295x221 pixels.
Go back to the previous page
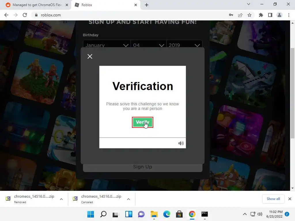(6, 15)
